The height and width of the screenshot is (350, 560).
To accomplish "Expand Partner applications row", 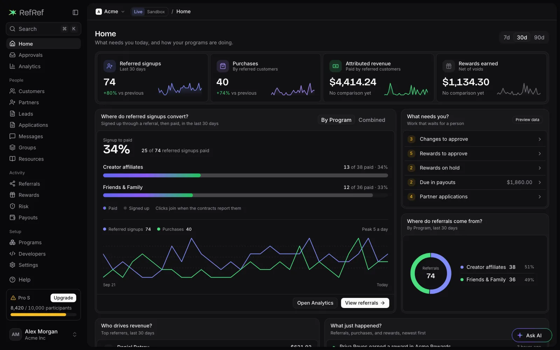I will pos(475,196).
